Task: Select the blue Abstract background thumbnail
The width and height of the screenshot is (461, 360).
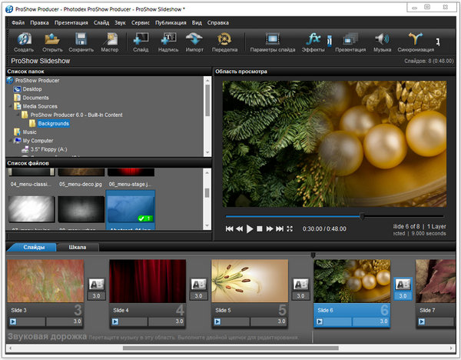Action: tap(131, 209)
